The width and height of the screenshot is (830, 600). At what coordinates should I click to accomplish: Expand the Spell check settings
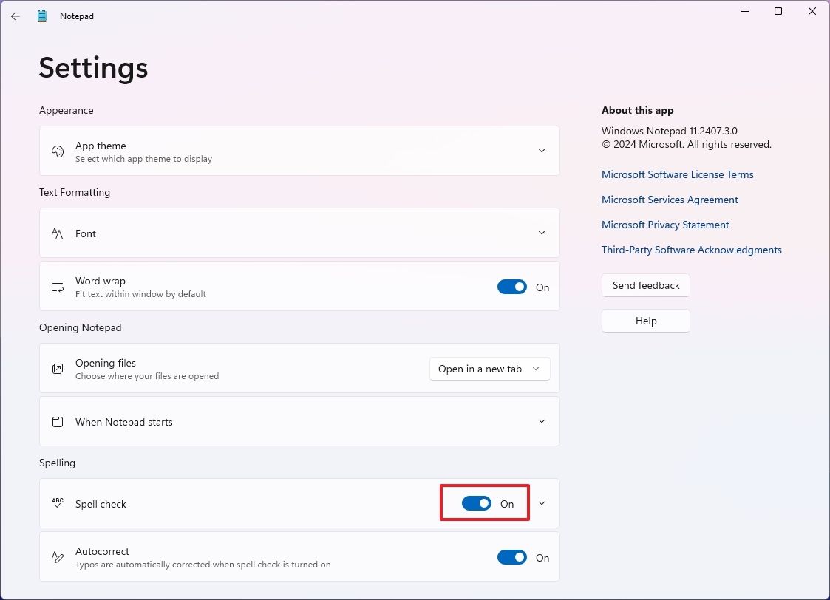tap(542, 502)
